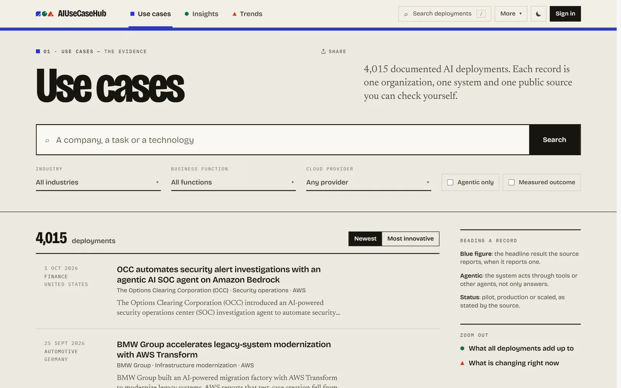Open the Any provider dropdown
This screenshot has width=621, height=388.
click(x=368, y=182)
